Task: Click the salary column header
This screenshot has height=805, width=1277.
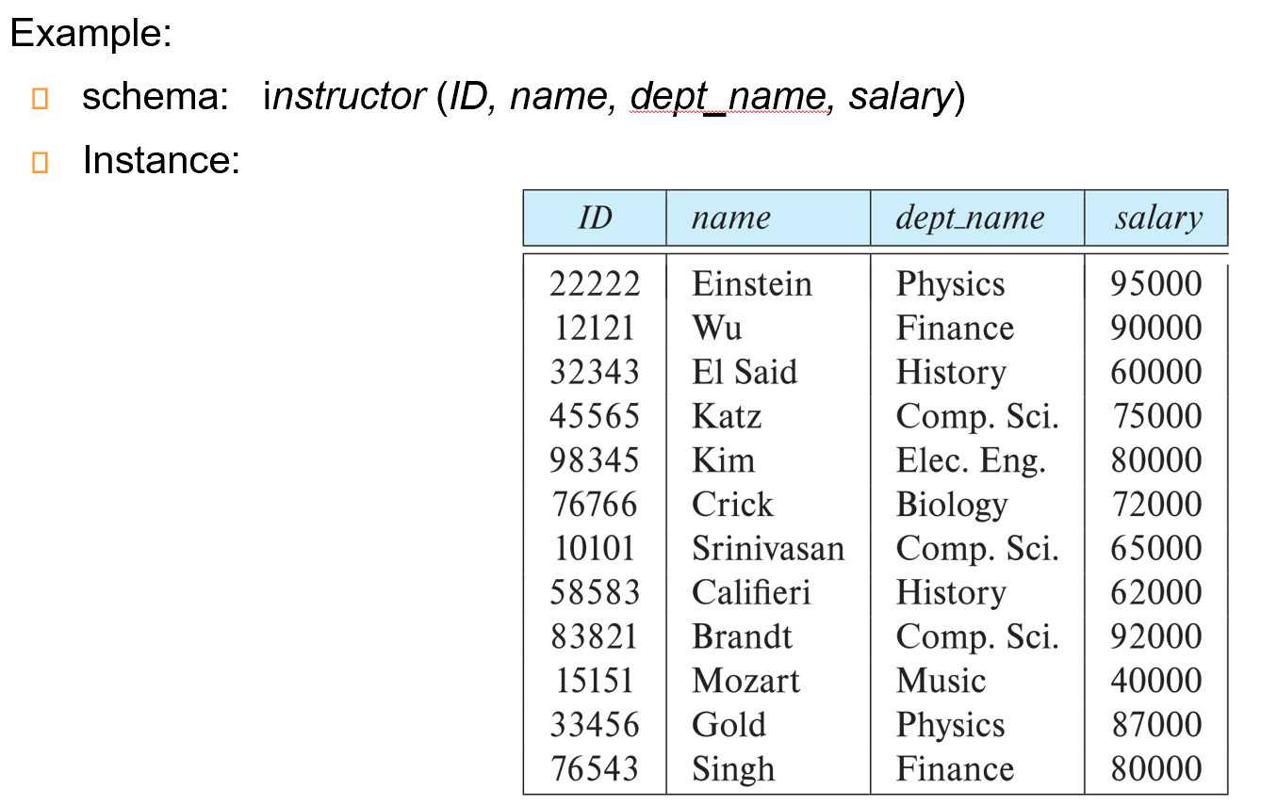Action: pos(1157,218)
